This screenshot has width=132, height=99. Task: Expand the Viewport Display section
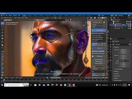pos(118,81)
